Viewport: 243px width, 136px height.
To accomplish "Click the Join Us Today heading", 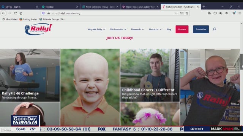I will (x=120, y=38).
